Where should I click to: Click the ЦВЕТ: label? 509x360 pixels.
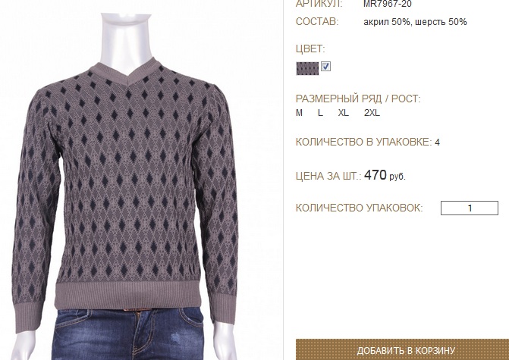click(310, 49)
